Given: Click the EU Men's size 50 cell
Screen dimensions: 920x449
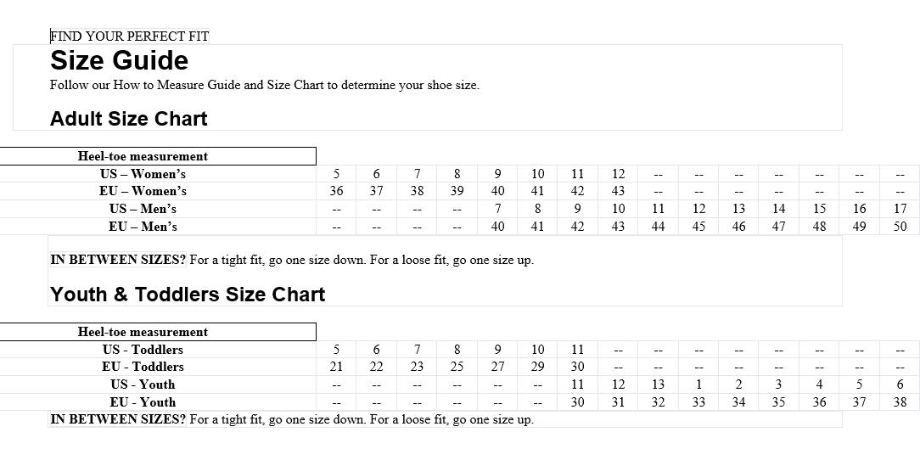Looking at the screenshot, I should click(900, 227).
